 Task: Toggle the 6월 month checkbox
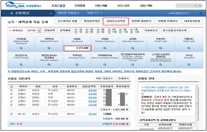click(x=131, y=30)
